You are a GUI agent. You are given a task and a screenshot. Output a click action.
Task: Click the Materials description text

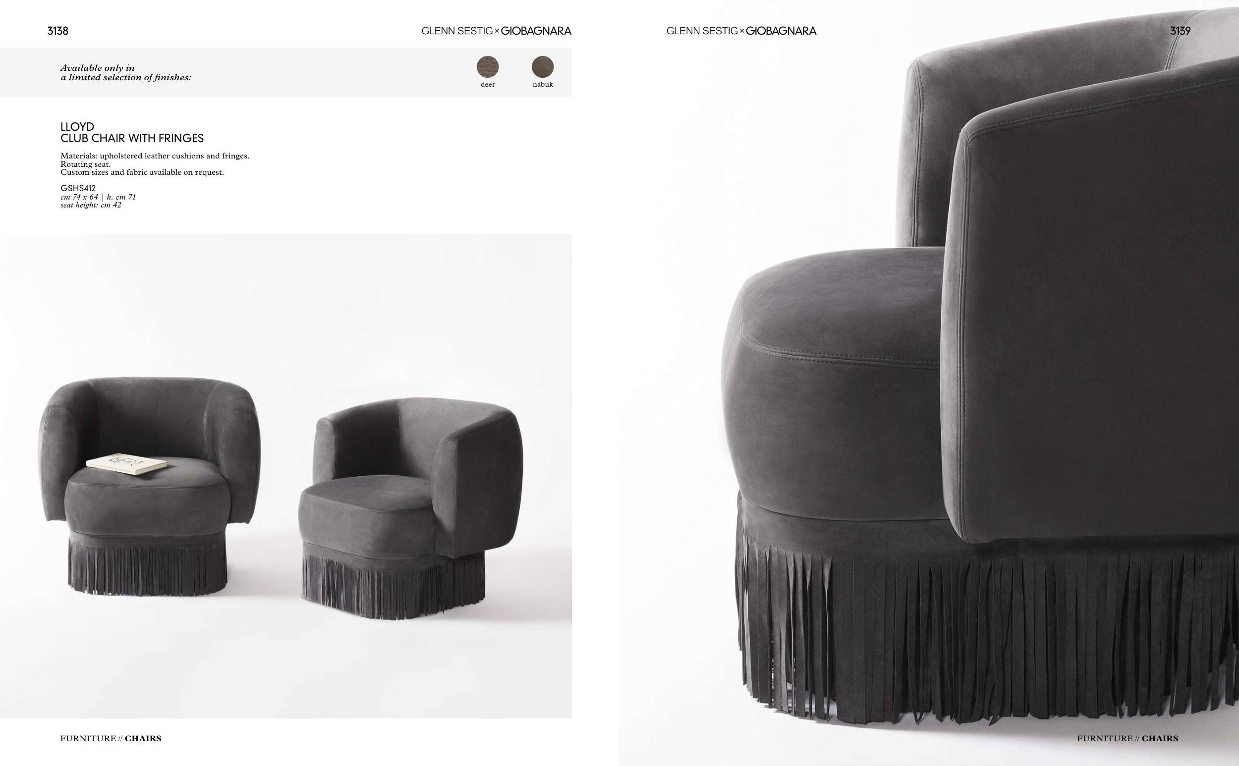point(155,163)
